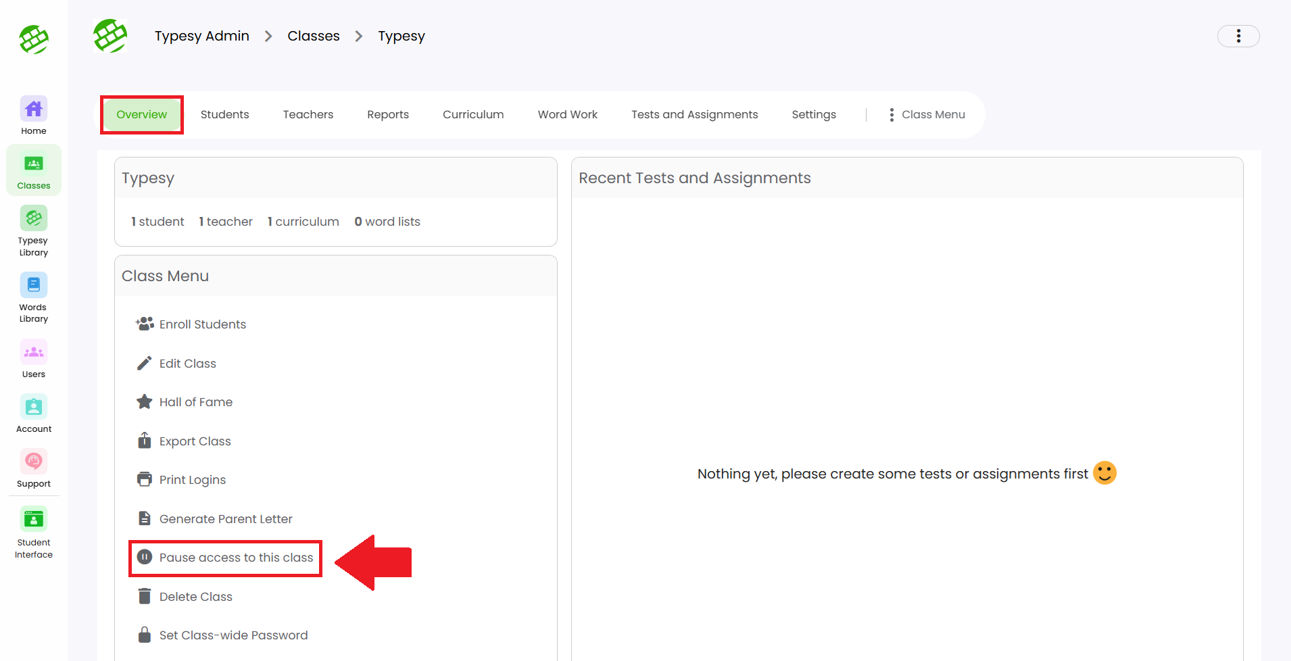Click the 1 curriculum count link
Screen dimensions: 1291x661
coord(303,222)
